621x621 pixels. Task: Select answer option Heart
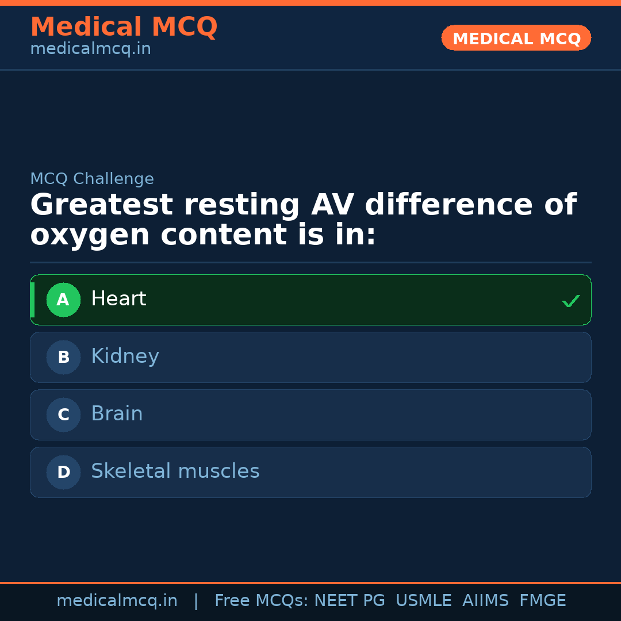click(x=310, y=300)
